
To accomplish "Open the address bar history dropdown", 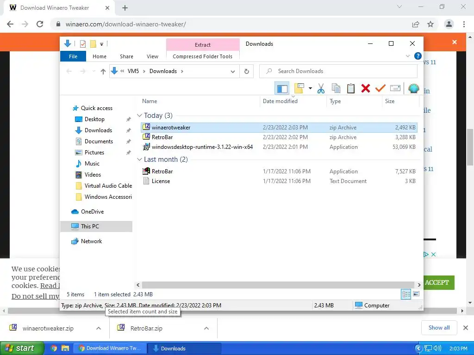I will click(x=233, y=72).
